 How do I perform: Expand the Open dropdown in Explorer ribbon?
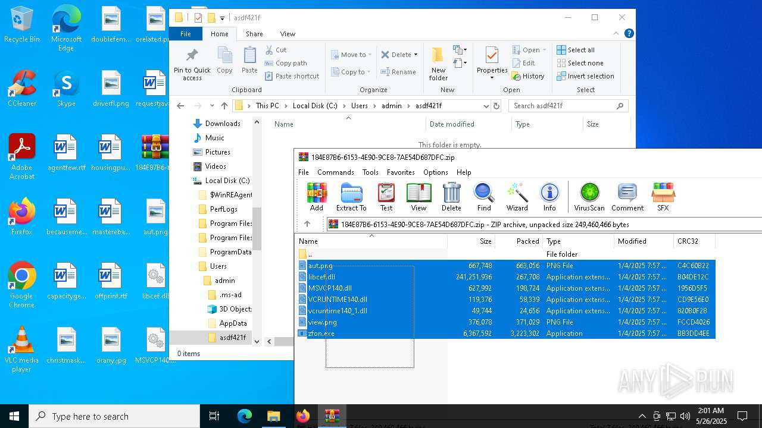coord(544,50)
